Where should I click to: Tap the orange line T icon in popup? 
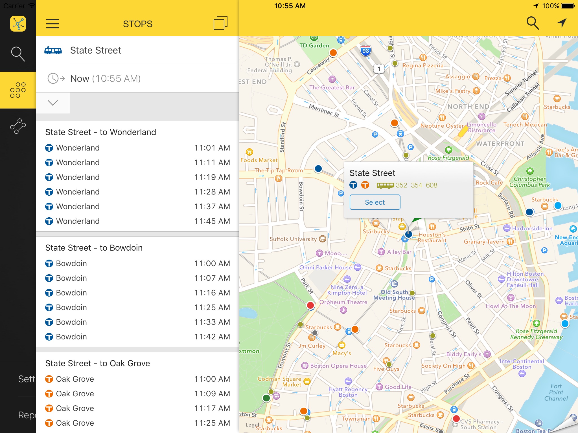click(x=365, y=185)
